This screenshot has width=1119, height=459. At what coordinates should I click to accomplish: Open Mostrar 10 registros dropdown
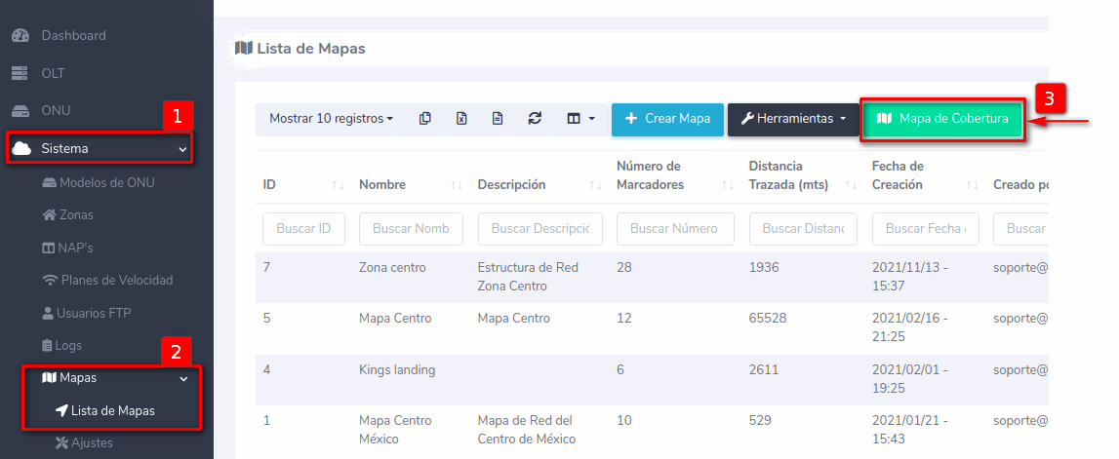[331, 119]
